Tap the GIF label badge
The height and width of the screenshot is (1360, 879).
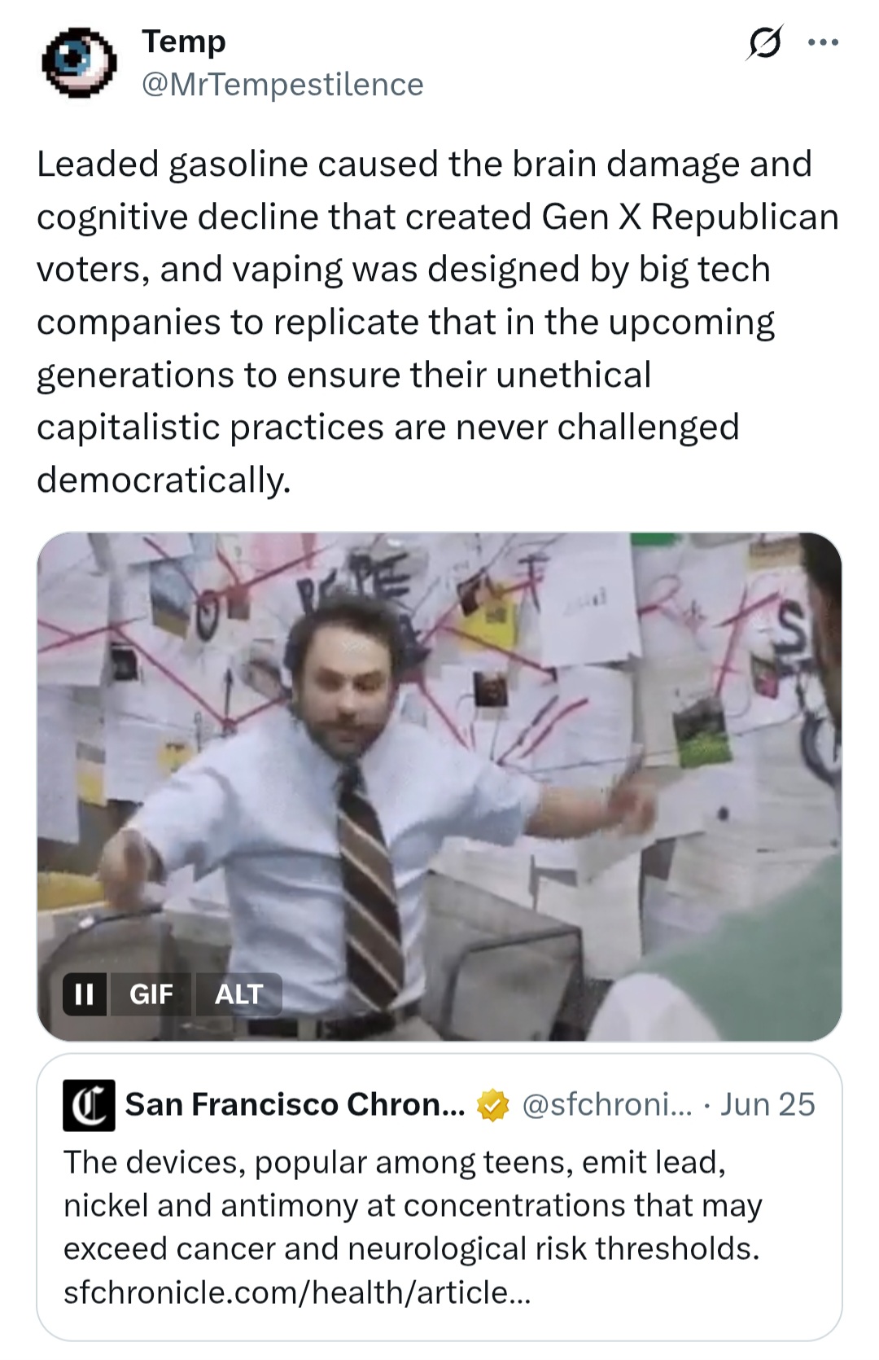click(151, 994)
